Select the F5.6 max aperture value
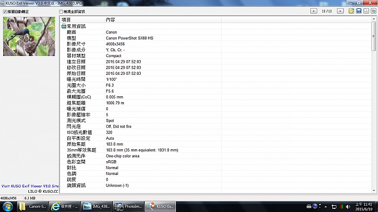Screen dimensions: 378x212 coord(110,91)
